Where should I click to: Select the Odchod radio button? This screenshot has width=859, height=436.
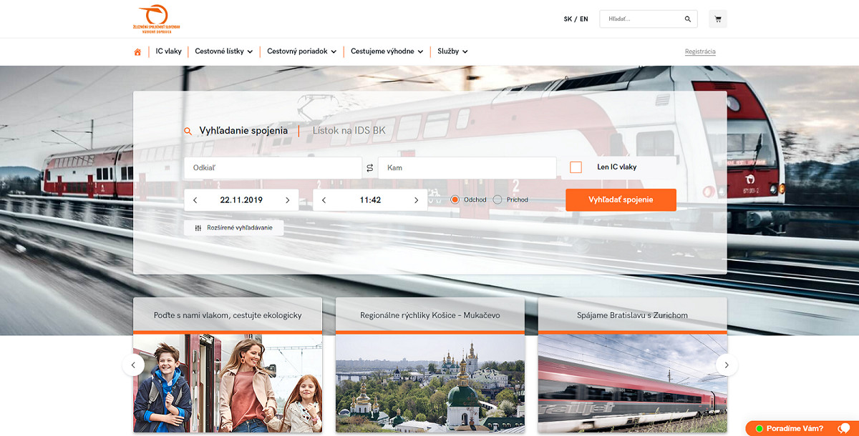pos(455,199)
